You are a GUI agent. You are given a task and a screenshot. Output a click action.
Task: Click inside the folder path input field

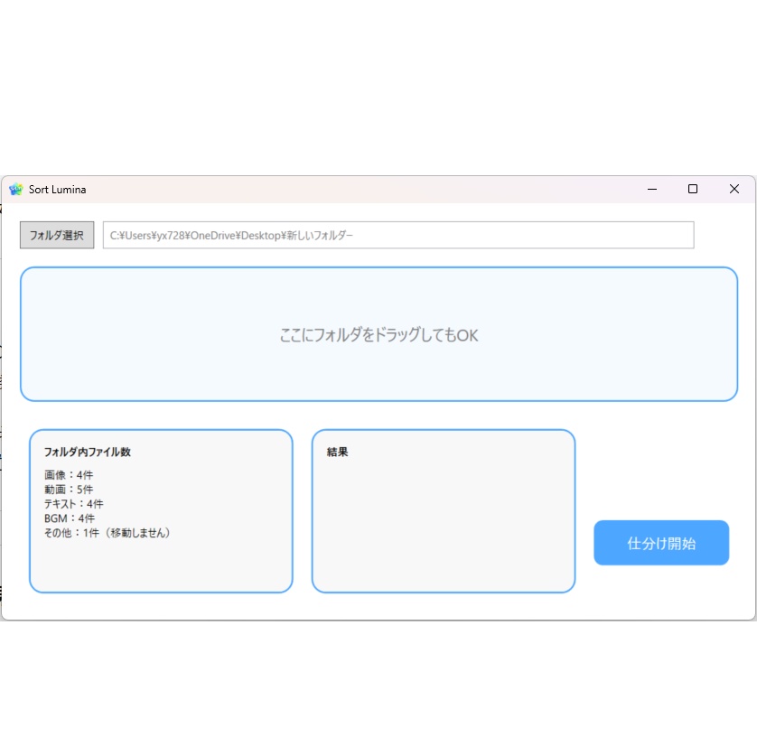397,235
